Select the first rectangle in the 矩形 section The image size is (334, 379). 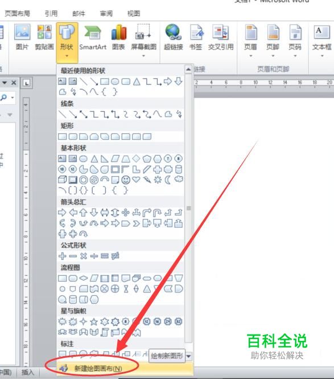tap(62, 137)
